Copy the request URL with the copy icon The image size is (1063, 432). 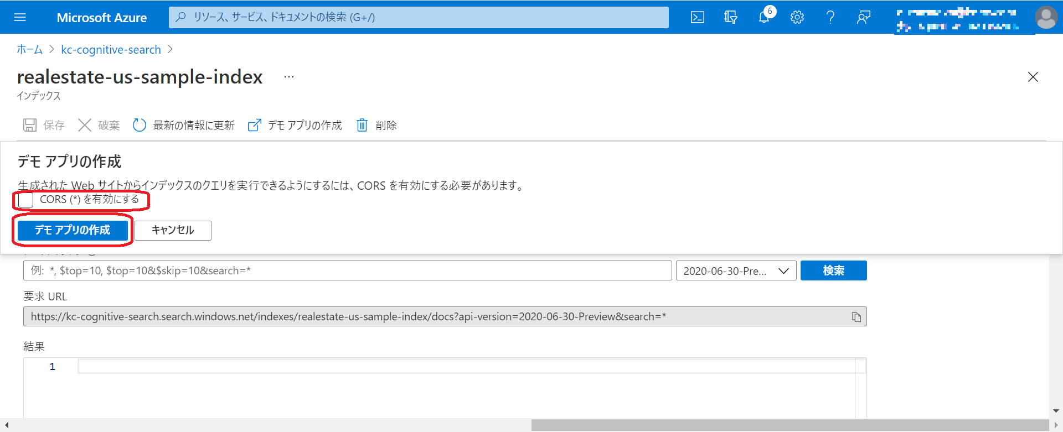[856, 317]
